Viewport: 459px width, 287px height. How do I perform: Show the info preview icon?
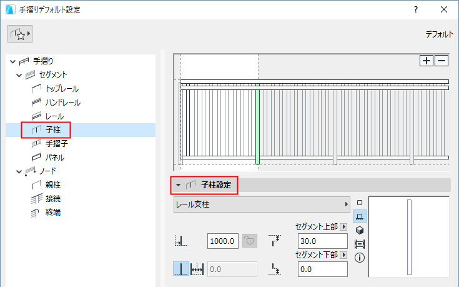point(360,258)
